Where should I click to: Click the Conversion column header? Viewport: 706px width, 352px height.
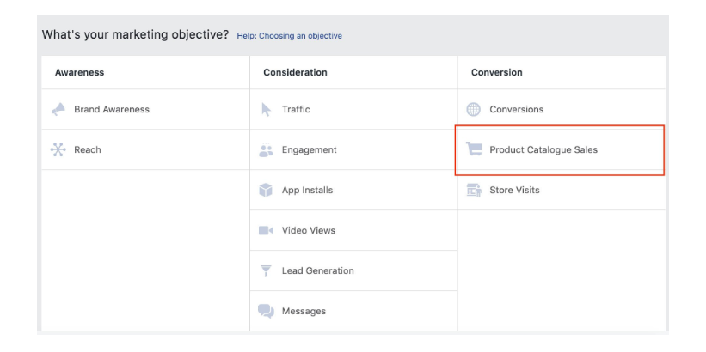click(x=497, y=72)
